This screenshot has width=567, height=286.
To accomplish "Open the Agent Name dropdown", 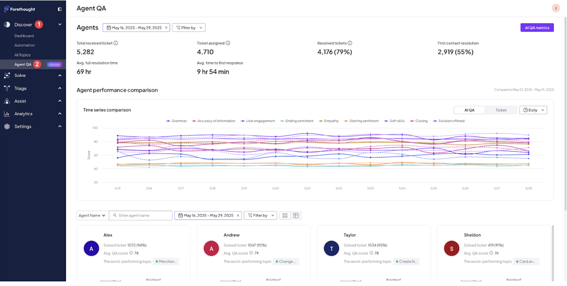I will click(x=92, y=215).
